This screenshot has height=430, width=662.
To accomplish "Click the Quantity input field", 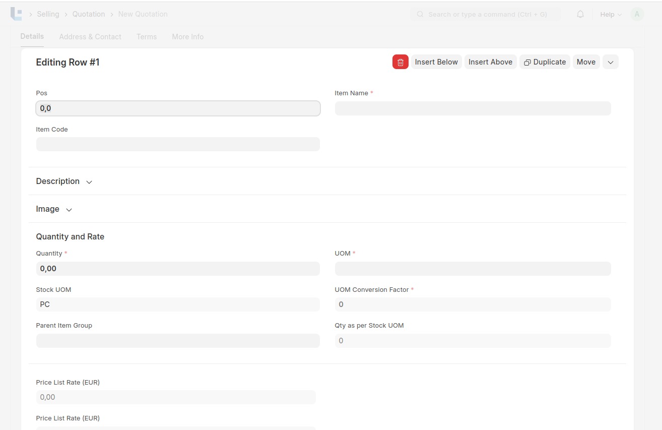I will (x=178, y=269).
